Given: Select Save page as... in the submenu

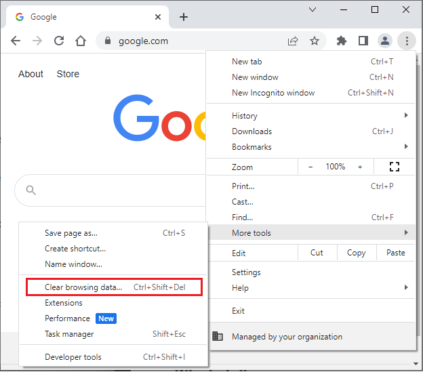Looking at the screenshot, I should pos(113,233).
